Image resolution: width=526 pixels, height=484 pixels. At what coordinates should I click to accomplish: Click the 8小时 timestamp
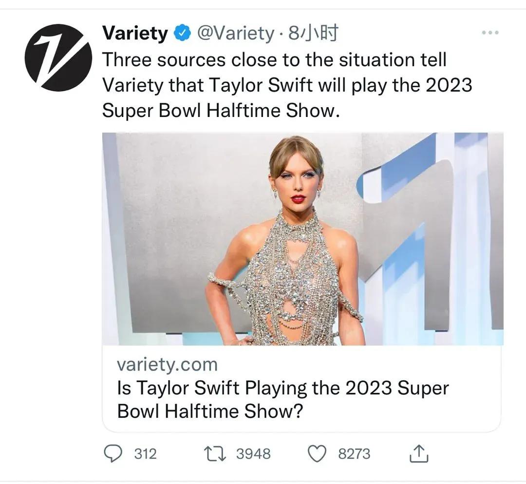point(313,34)
